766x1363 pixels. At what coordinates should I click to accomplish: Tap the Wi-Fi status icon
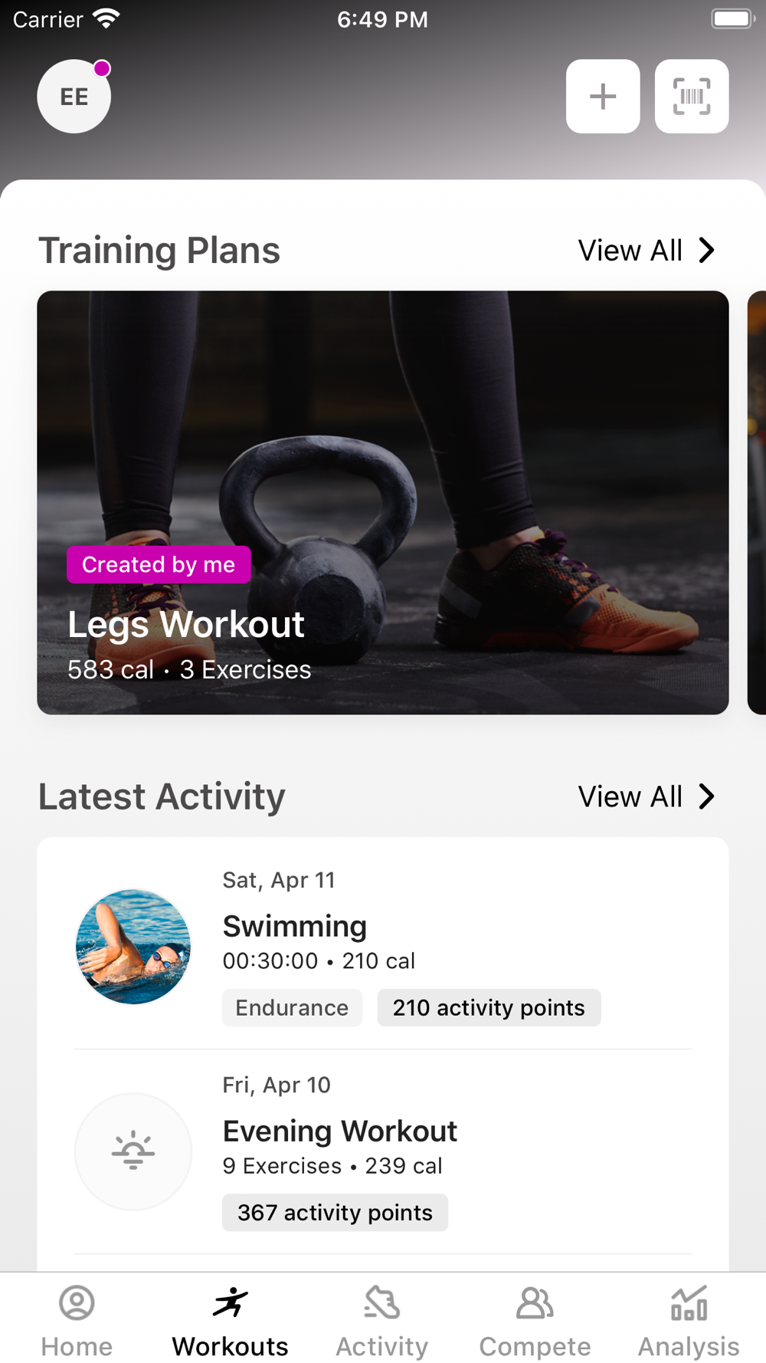(106, 18)
